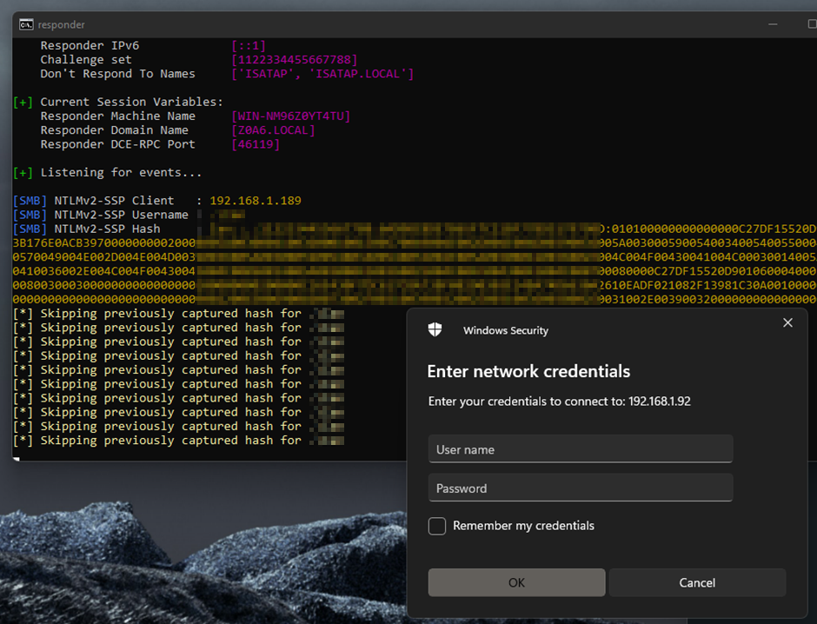This screenshot has height=624, width=817.
Task: Select the ['ISATAP', 'ISATAP.LOCAL'] value
Action: pos(322,74)
